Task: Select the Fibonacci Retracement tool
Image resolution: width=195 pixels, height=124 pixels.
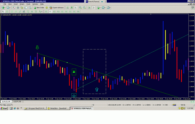Action: [x=28, y=12]
